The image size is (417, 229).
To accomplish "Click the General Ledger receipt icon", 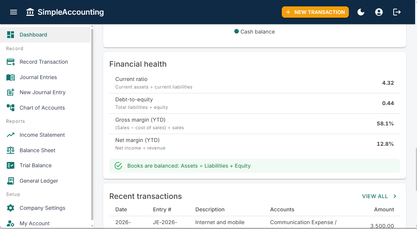I will (11, 181).
